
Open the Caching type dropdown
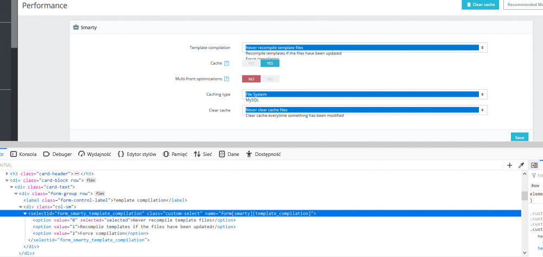365,95
